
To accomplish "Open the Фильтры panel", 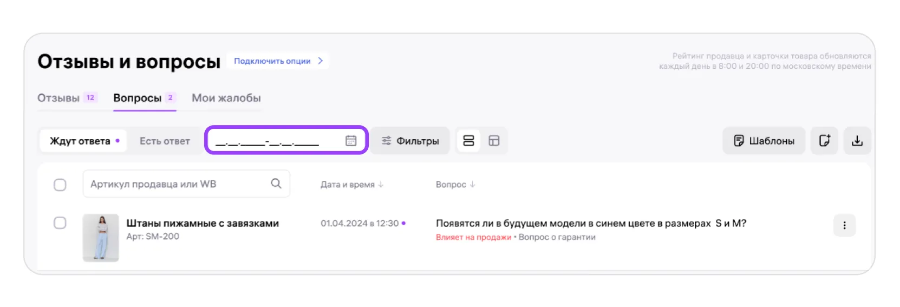I will pos(410,141).
